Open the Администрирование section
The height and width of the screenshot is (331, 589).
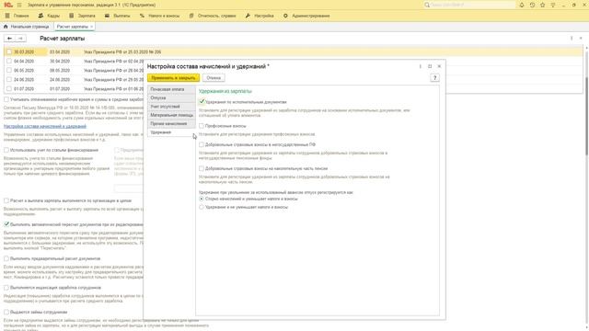306,16
